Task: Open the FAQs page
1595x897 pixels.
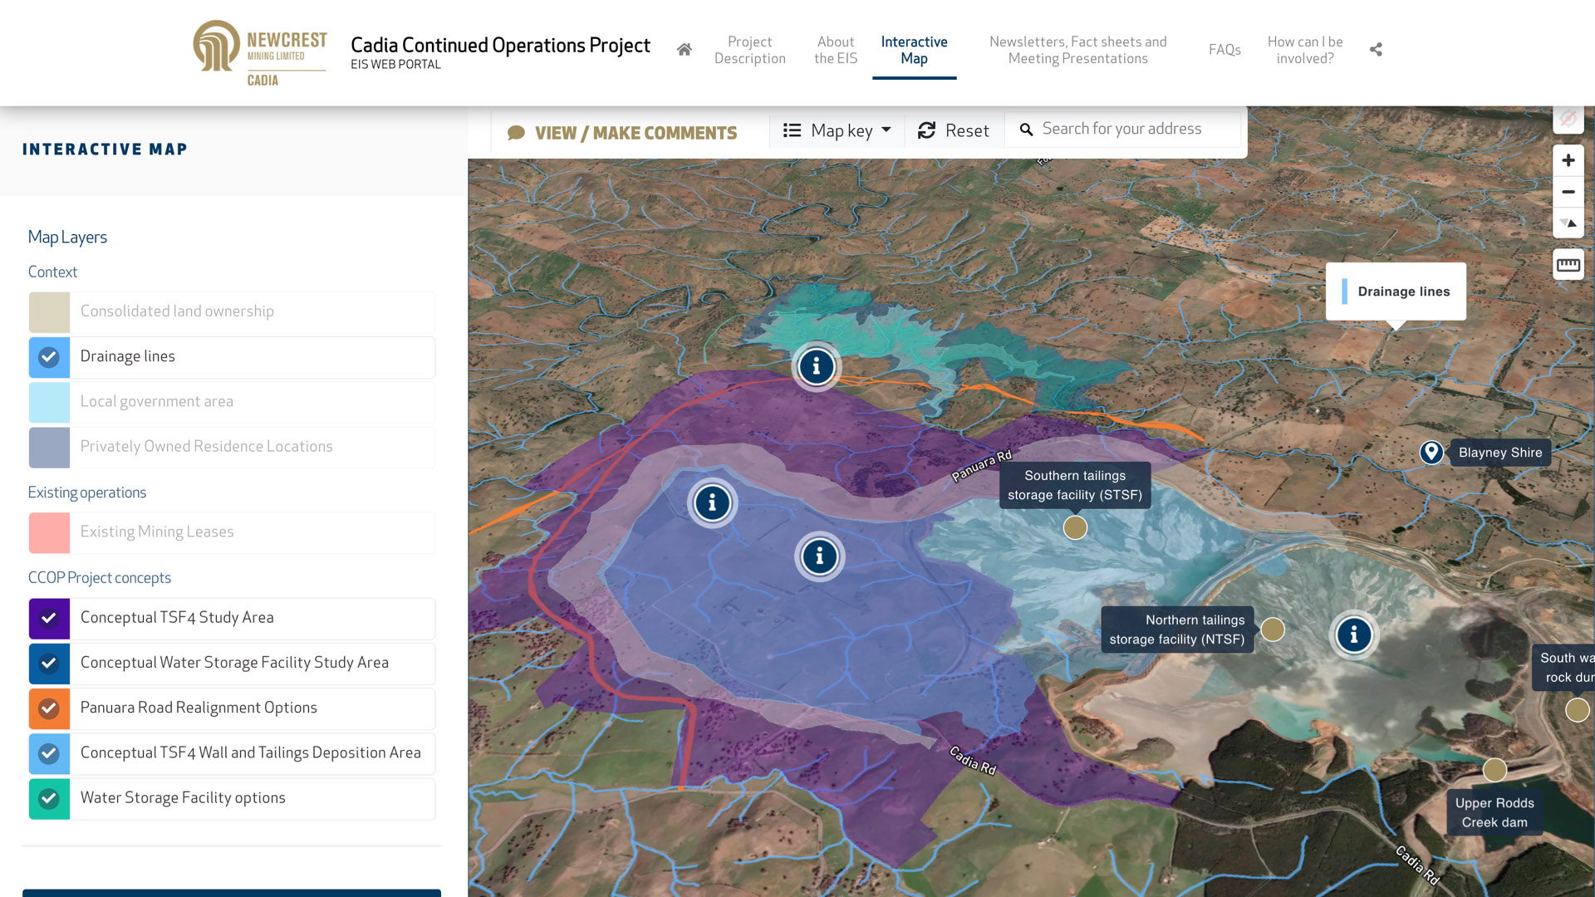Action: tap(1224, 50)
